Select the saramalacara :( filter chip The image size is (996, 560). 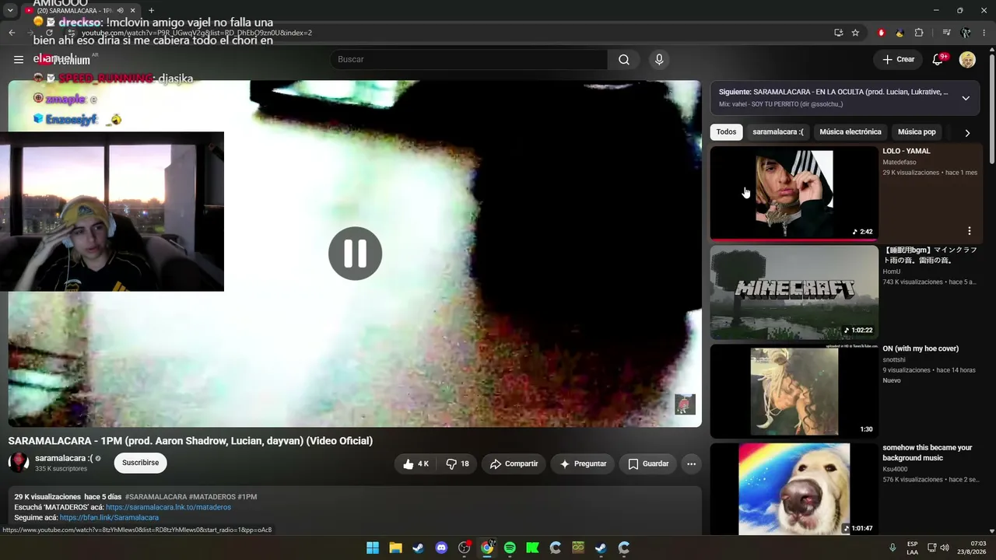point(778,132)
